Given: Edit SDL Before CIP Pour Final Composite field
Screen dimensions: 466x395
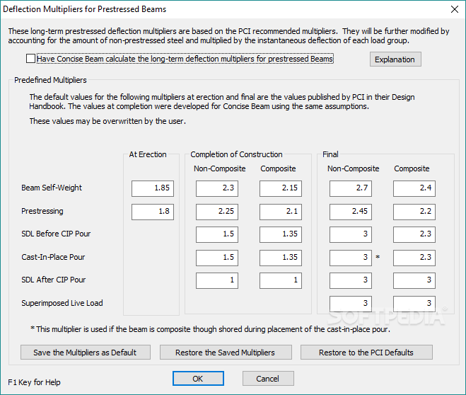Looking at the screenshot, I should coord(414,234).
